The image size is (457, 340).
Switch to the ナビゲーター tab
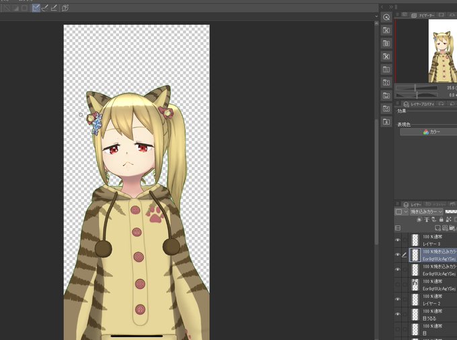click(x=423, y=15)
